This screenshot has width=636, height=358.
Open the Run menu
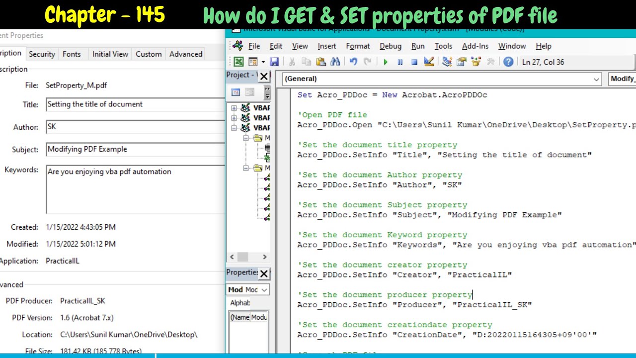coord(418,46)
